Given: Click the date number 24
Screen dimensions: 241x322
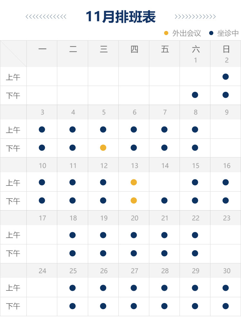Looking at the screenshot, I should 42,271.
